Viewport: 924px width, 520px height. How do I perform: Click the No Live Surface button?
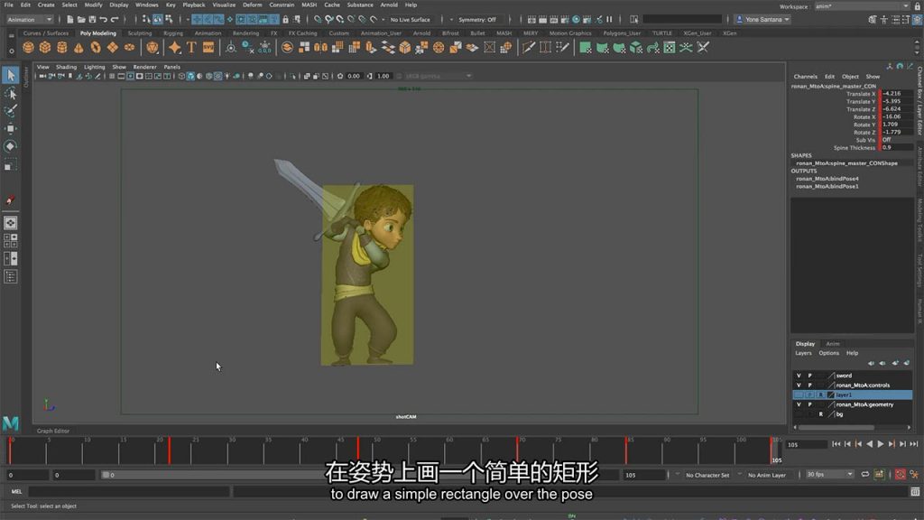click(411, 20)
